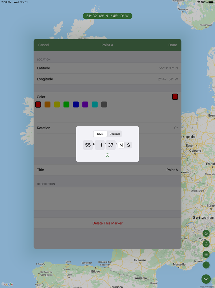Viewport: 215px width, 288px height.
Task: Tap the coordinates pill above the map
Action: pyautogui.click(x=107, y=16)
